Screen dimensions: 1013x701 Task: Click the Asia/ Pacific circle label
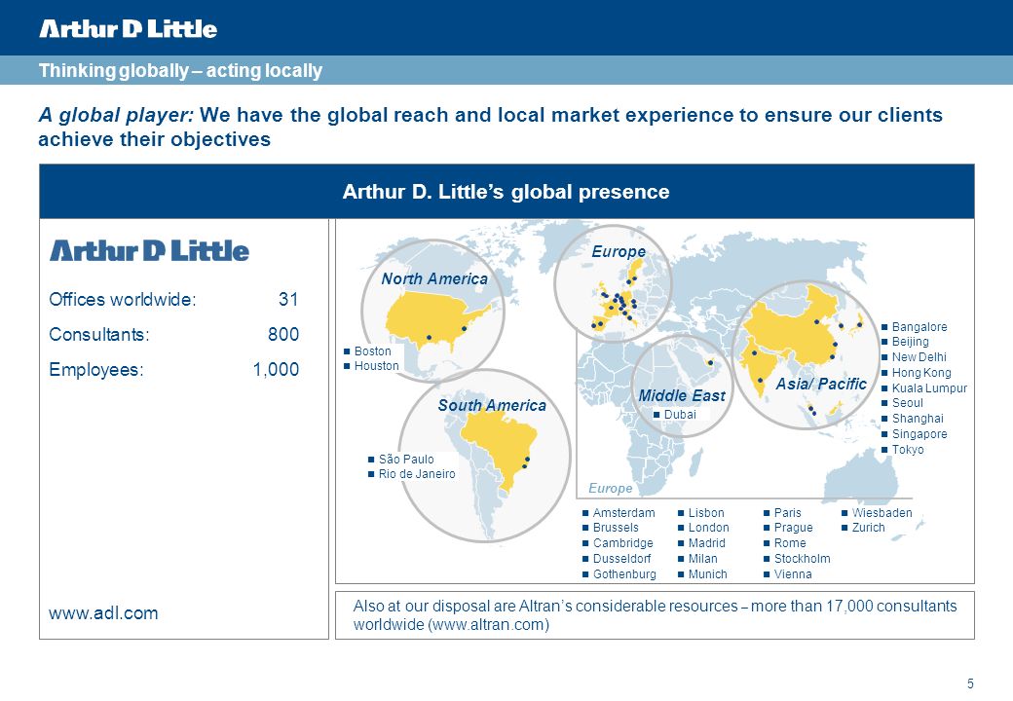pyautogui.click(x=821, y=384)
